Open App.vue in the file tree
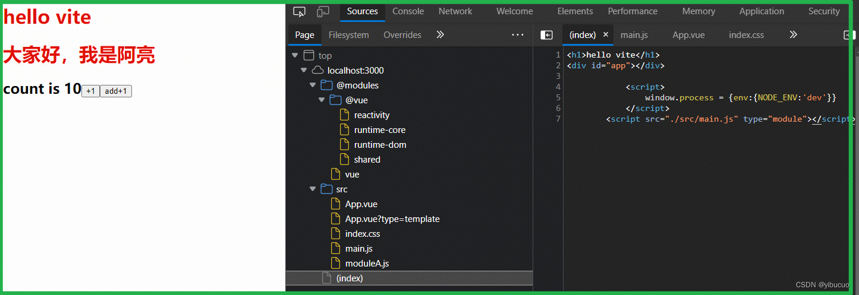Image resolution: width=859 pixels, height=295 pixels. [361, 204]
